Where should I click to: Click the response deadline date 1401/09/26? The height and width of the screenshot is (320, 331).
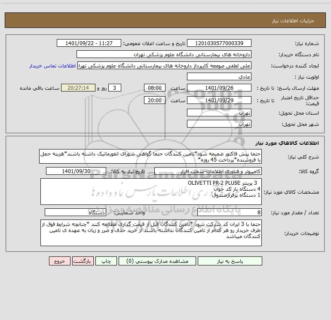[x=219, y=88]
